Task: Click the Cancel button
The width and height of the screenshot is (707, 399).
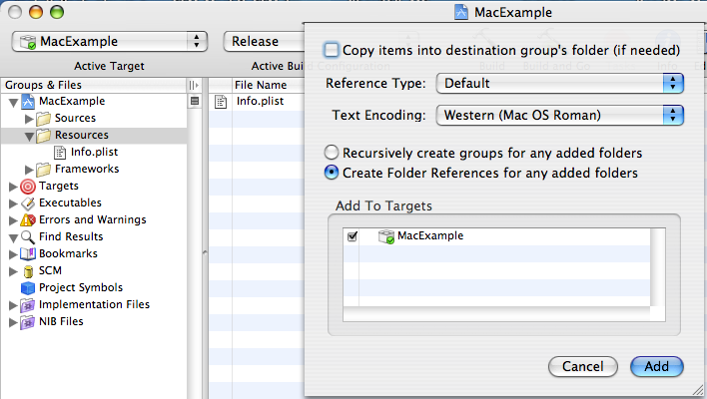Action: pos(582,366)
